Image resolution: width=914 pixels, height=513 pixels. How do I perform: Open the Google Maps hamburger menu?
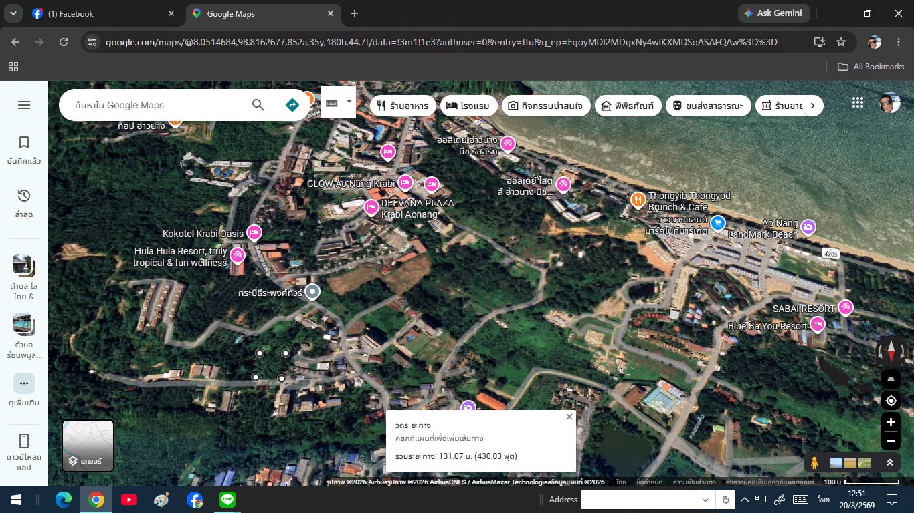(24, 105)
